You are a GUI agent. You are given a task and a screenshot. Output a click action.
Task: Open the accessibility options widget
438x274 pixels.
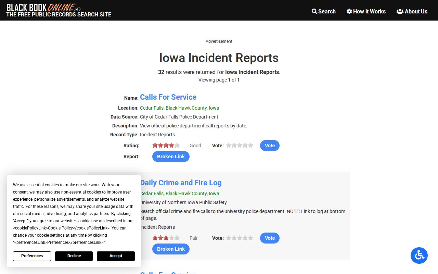[x=419, y=255]
